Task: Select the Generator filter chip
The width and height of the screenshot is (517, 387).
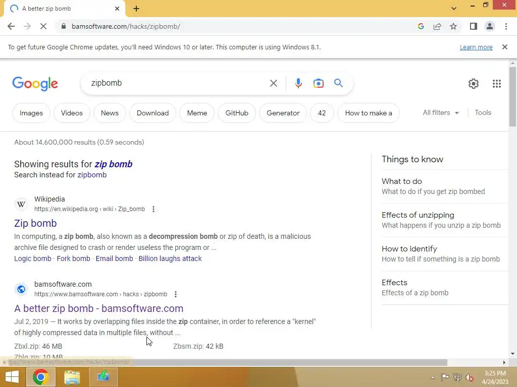Action: pos(283,113)
